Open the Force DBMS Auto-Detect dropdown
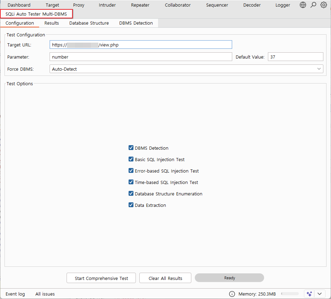Image resolution: width=331 pixels, height=299 pixels. 186,69
